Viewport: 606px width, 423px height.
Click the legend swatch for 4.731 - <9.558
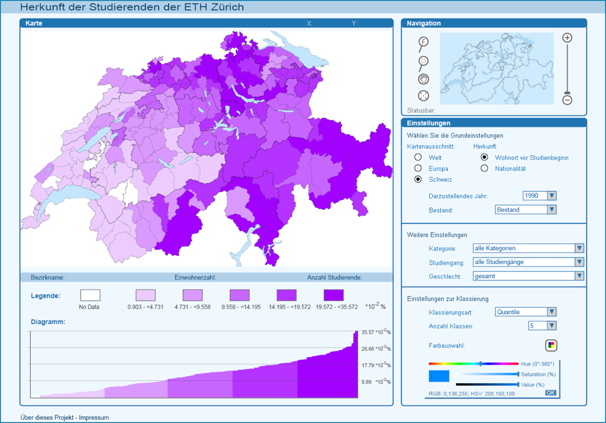193,295
